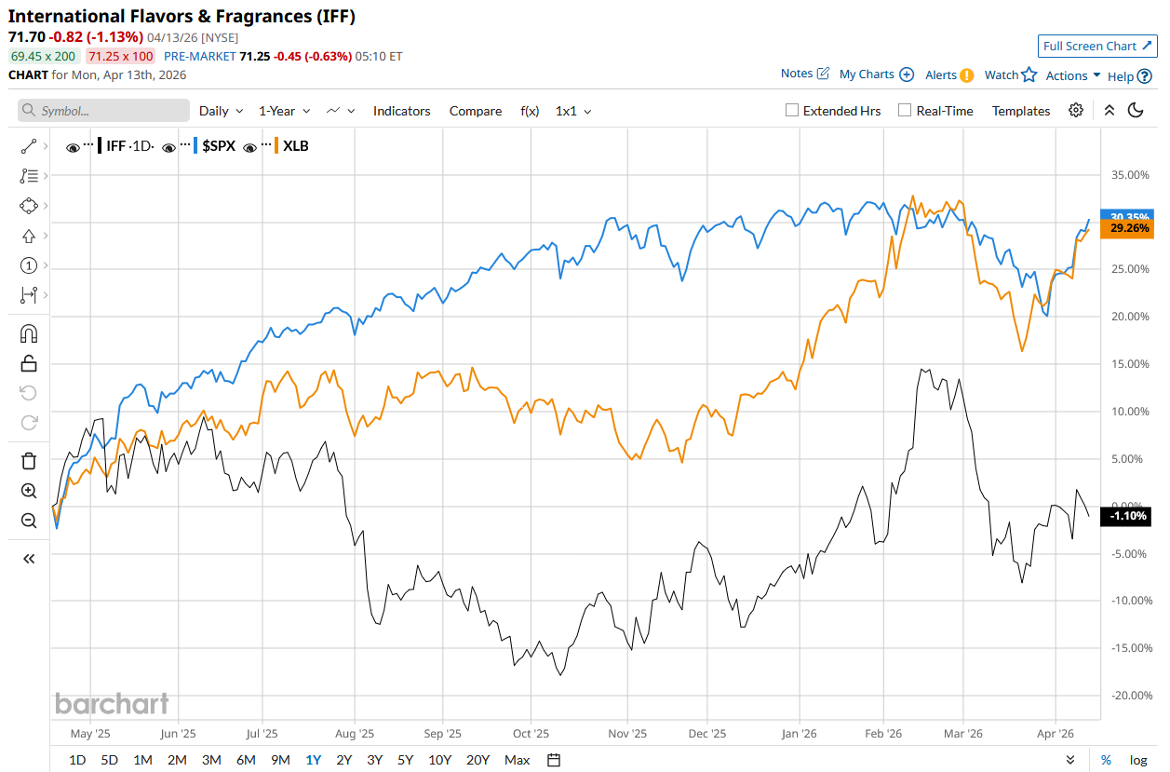
Task: Click the Full Screen Chart button
Action: coord(1097,46)
